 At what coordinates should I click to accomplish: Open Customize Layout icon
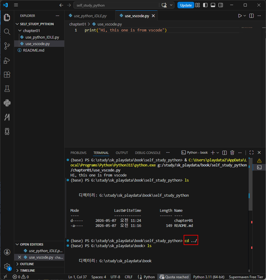point(198,5)
